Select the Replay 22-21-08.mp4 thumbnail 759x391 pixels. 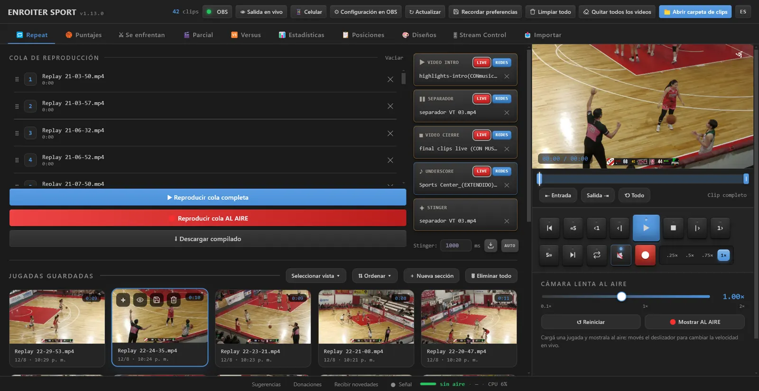366,317
